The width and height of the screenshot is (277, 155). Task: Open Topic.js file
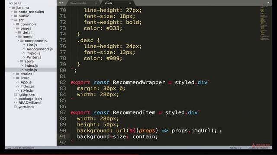click(x=34, y=53)
